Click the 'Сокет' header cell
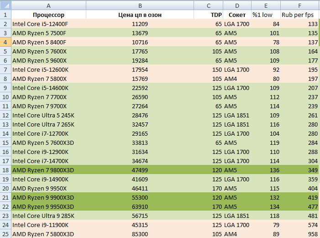Image resolution: width=320 pixels, height=238 pixels. (237, 15)
